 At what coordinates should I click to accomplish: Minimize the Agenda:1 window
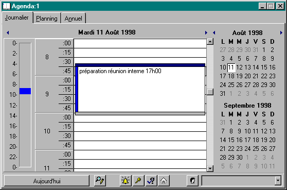tap(262, 6)
